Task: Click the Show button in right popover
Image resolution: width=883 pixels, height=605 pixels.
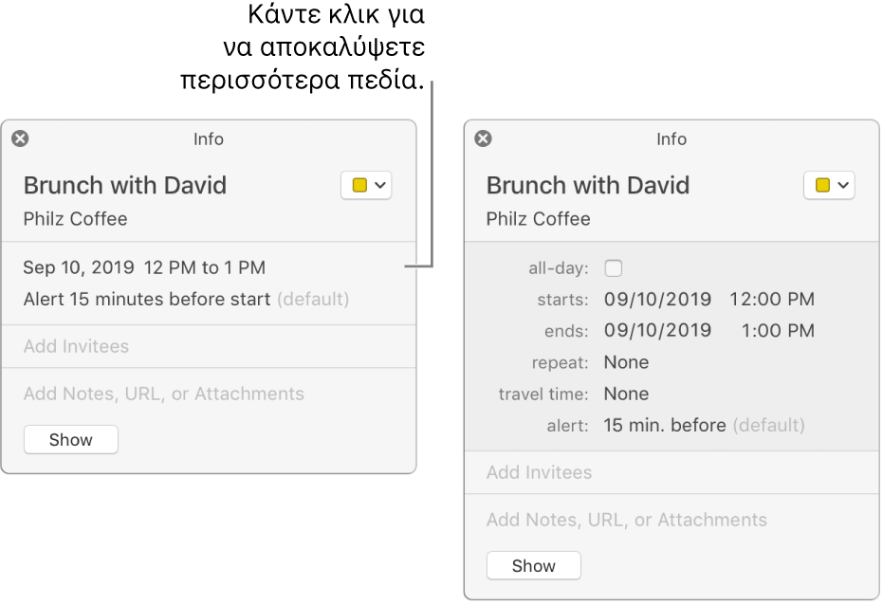Action: pos(534,565)
